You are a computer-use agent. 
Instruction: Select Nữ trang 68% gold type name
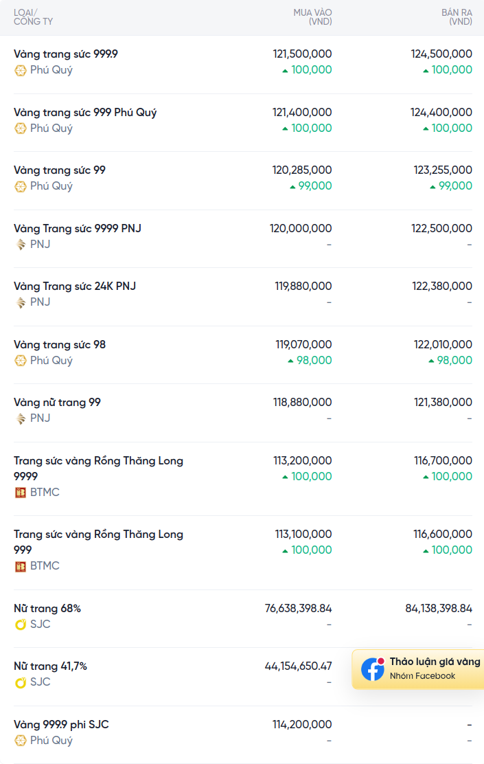pos(47,609)
